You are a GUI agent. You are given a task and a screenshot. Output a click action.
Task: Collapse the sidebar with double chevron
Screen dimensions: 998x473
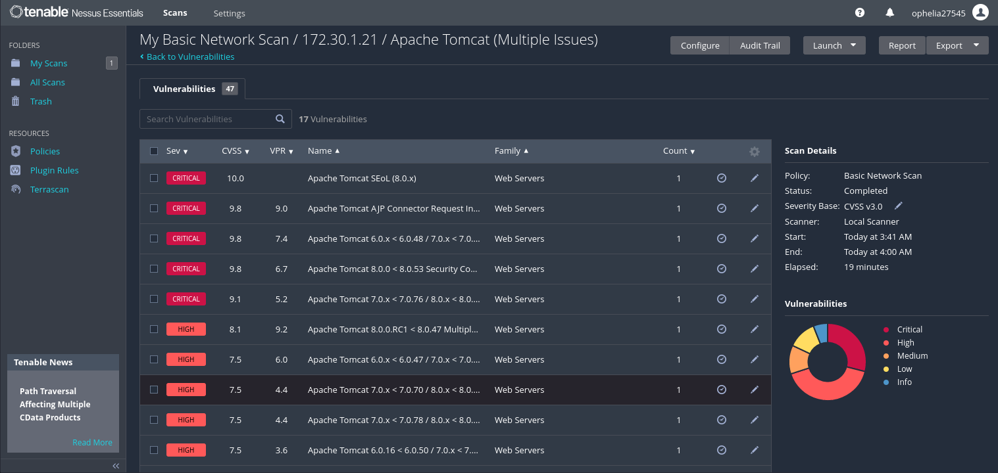(x=116, y=466)
